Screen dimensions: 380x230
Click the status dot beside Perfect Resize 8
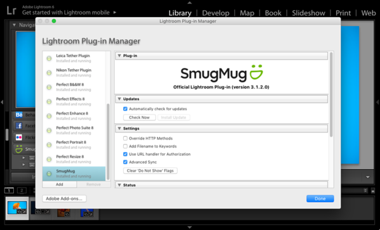(49, 159)
